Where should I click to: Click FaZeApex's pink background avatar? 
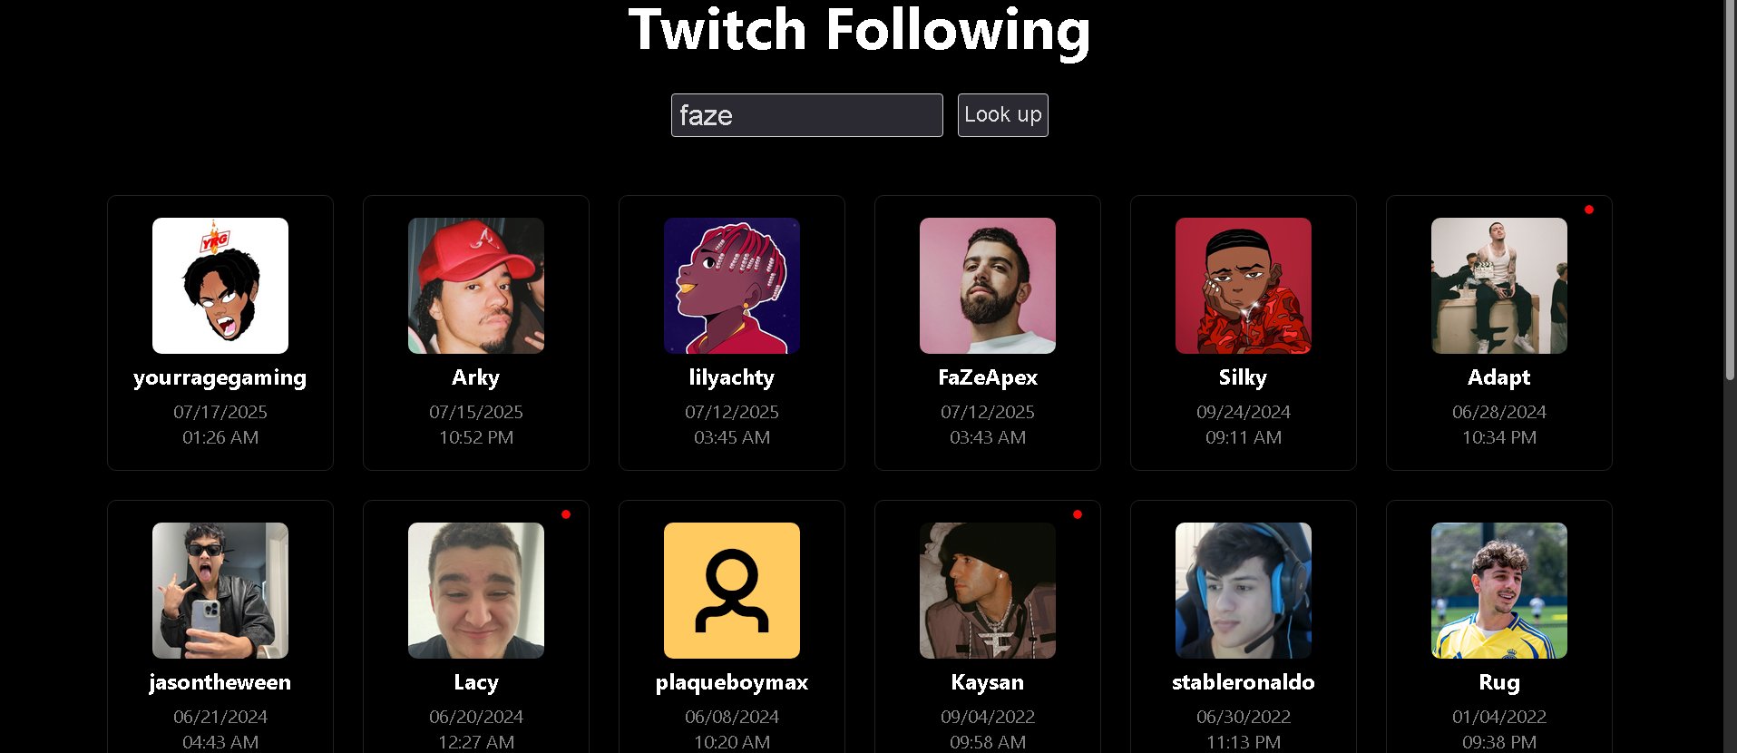[x=988, y=286]
